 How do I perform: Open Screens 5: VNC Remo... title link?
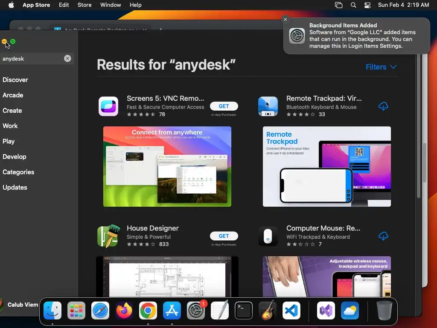pos(165,99)
